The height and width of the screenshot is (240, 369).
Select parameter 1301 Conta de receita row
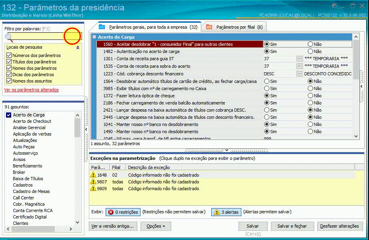[180, 59]
